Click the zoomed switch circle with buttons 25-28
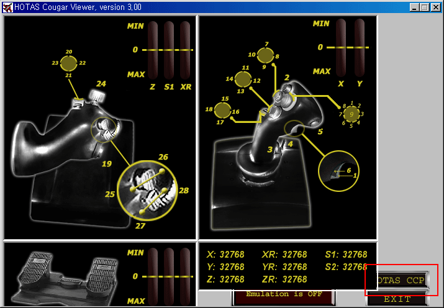Viewport: 444px width, 308px height. [x=147, y=191]
